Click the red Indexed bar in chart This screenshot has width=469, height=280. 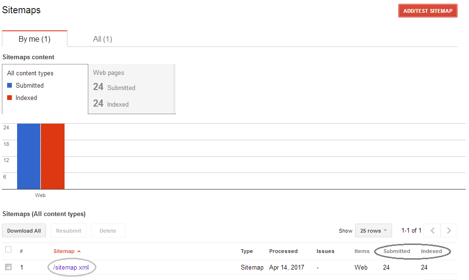coord(52,156)
